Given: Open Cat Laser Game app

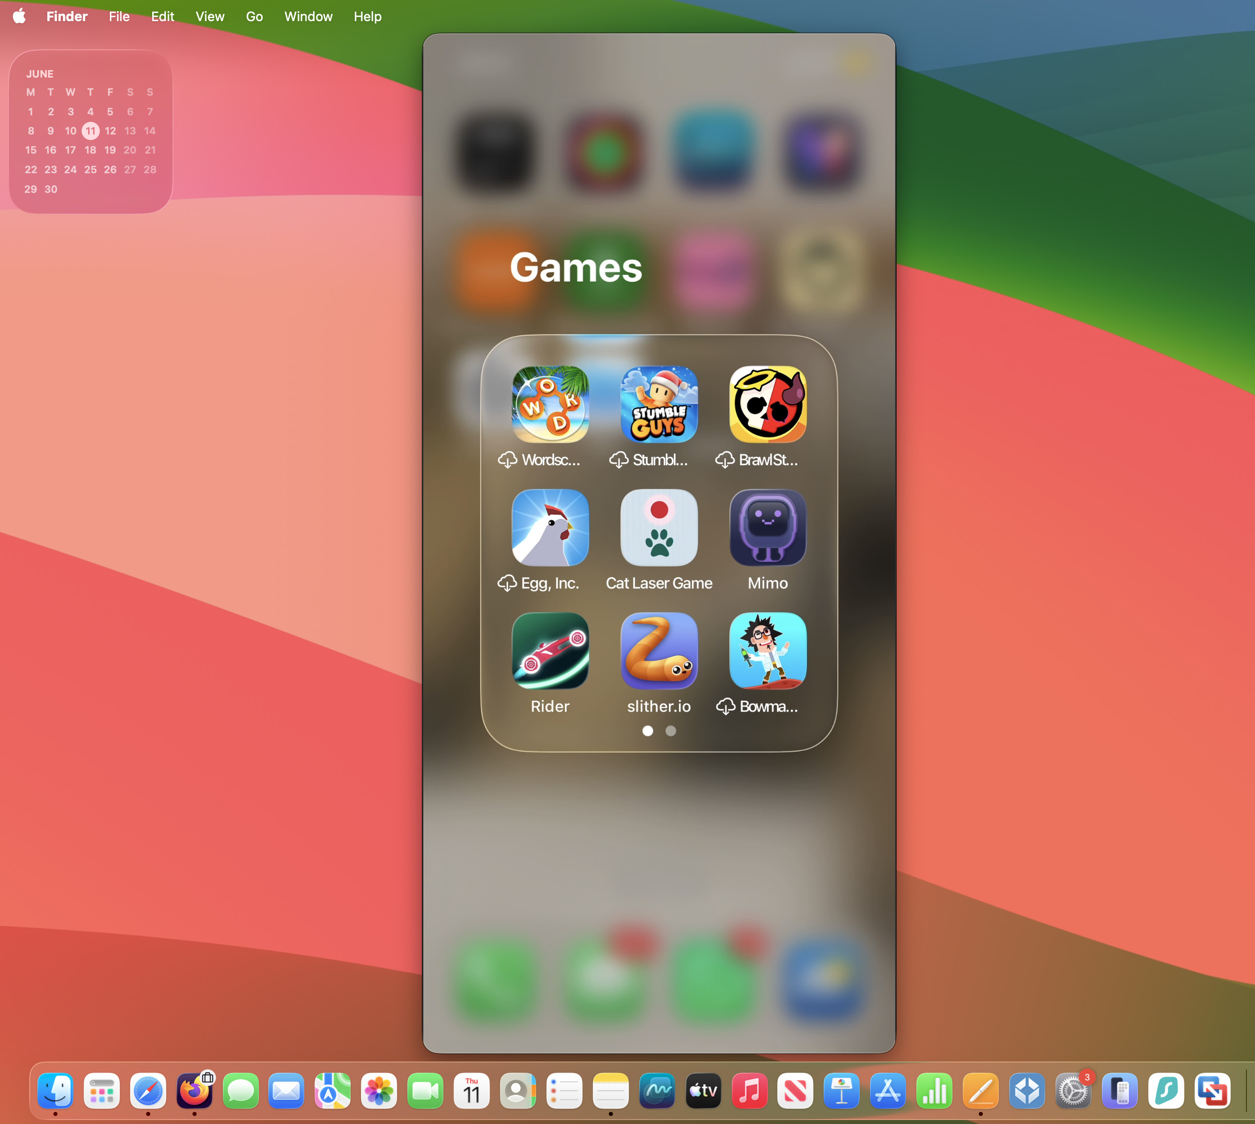Looking at the screenshot, I should [659, 527].
